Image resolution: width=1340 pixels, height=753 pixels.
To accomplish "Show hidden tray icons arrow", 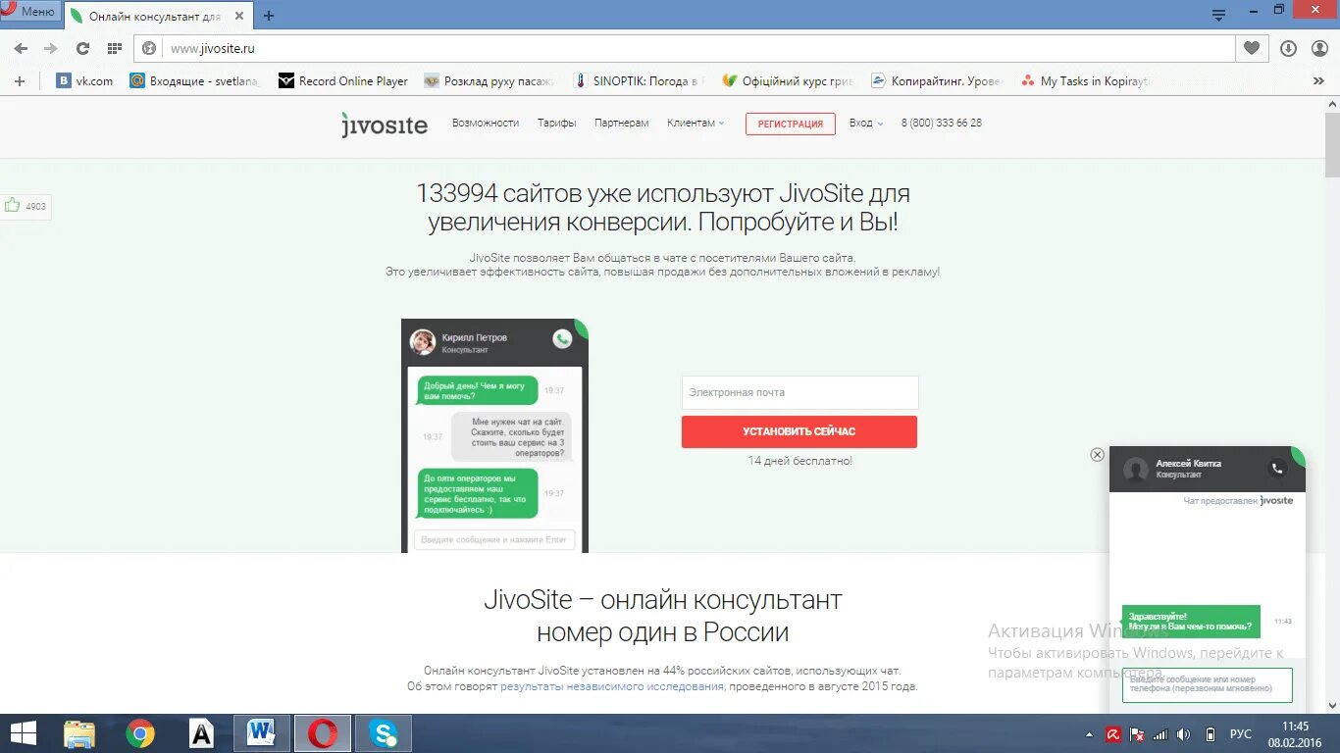I will click(1090, 733).
